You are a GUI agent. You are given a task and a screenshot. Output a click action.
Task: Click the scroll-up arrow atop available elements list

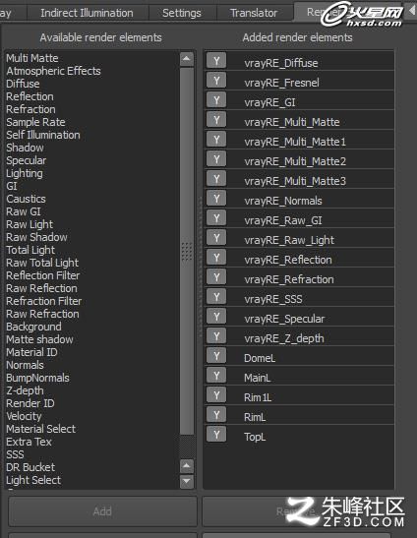click(186, 59)
